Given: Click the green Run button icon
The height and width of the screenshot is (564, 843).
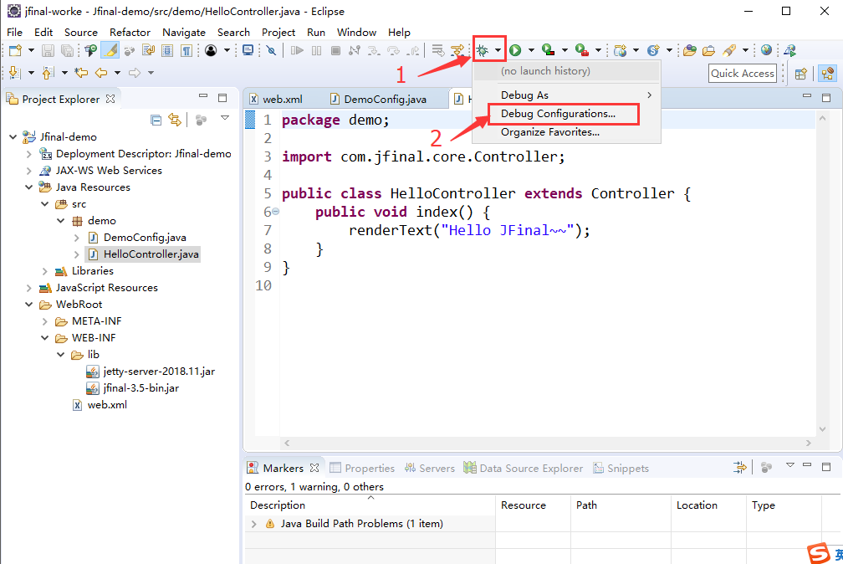Looking at the screenshot, I should pyautogui.click(x=515, y=50).
